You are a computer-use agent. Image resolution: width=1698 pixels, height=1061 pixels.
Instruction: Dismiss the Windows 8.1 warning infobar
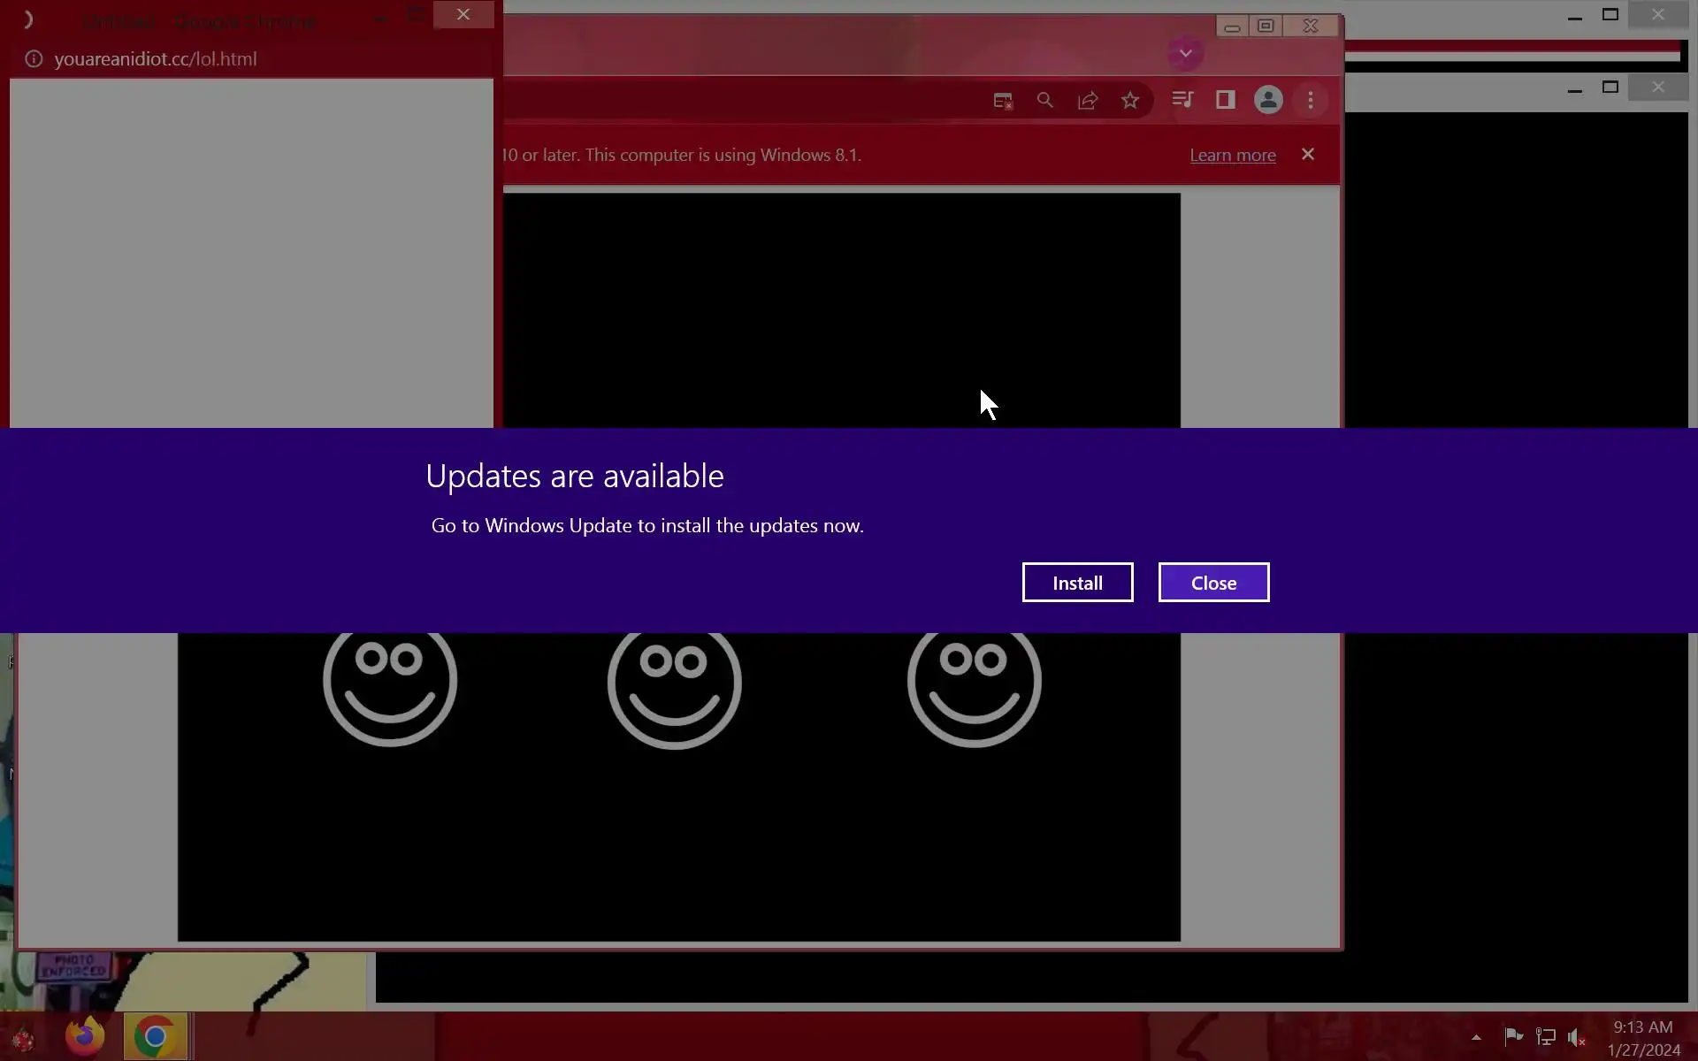coord(1308,155)
